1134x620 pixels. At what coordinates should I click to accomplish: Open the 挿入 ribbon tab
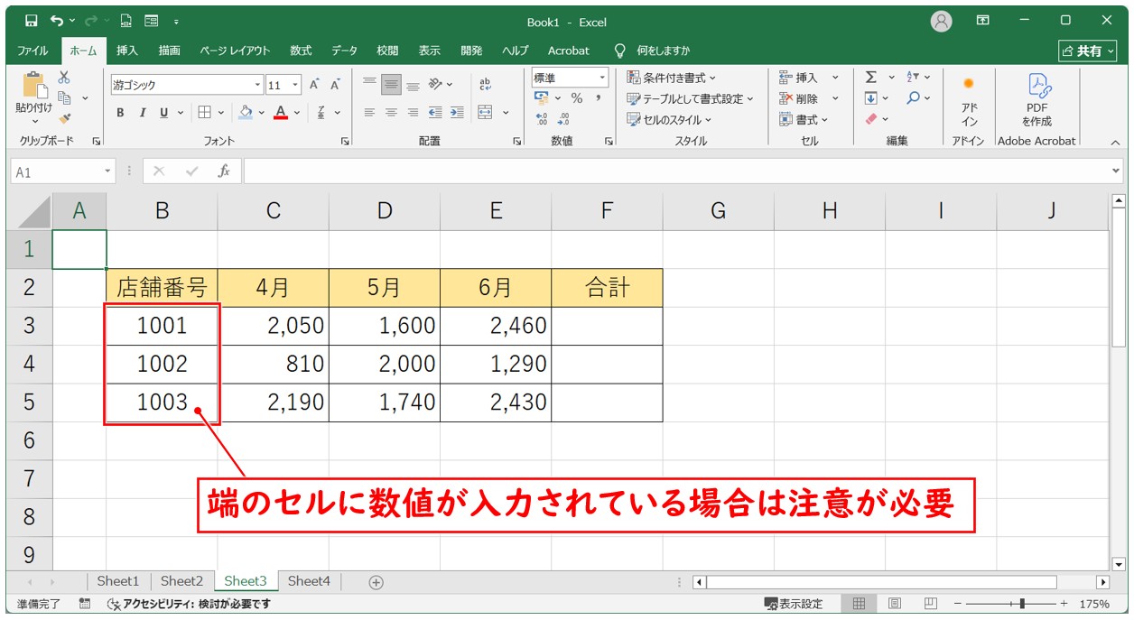coord(127,51)
